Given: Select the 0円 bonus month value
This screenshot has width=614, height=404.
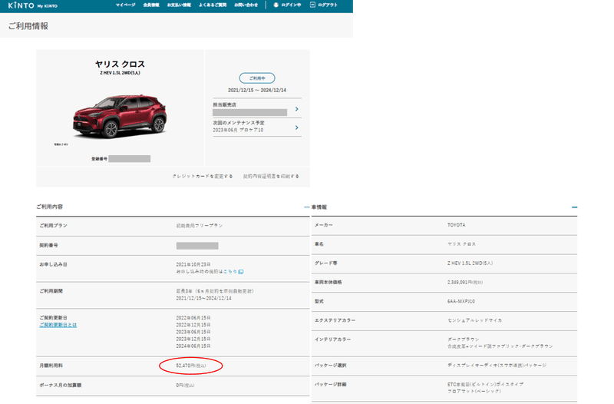Looking at the screenshot, I should coord(185,386).
